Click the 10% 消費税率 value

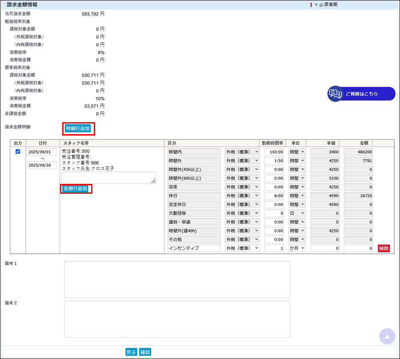(x=100, y=99)
